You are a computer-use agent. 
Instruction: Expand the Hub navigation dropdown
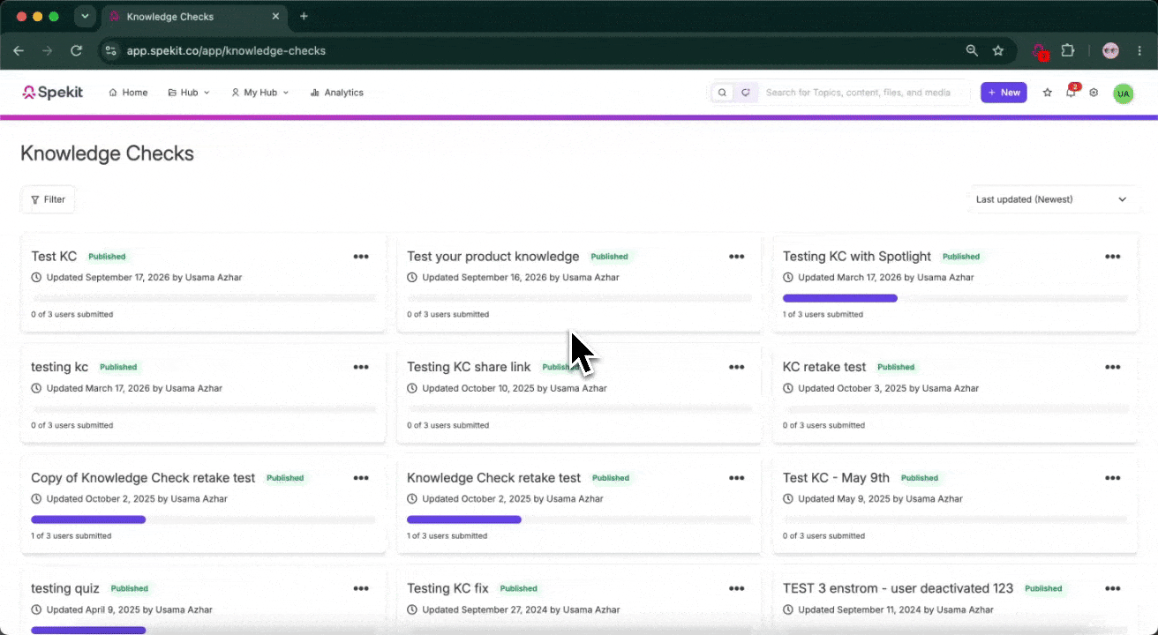(189, 93)
